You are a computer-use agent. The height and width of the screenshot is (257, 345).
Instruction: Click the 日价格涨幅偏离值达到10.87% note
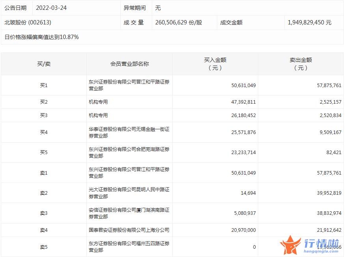(x=41, y=37)
